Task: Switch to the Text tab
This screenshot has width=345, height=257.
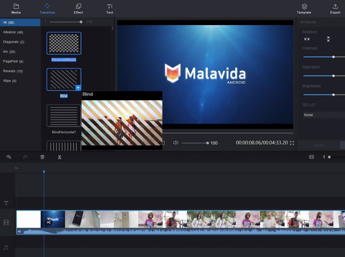Action: (109, 8)
